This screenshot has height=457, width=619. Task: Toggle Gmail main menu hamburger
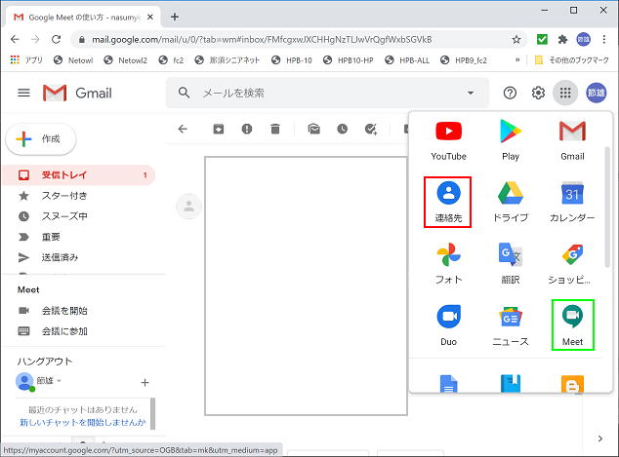(23, 93)
